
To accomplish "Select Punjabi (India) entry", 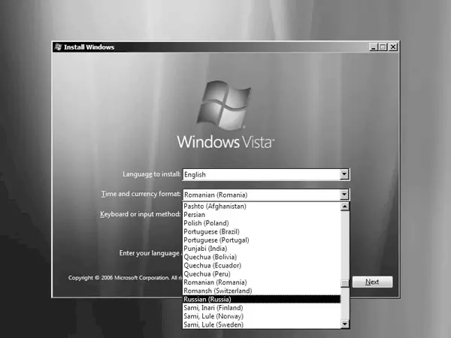I will [x=262, y=249].
